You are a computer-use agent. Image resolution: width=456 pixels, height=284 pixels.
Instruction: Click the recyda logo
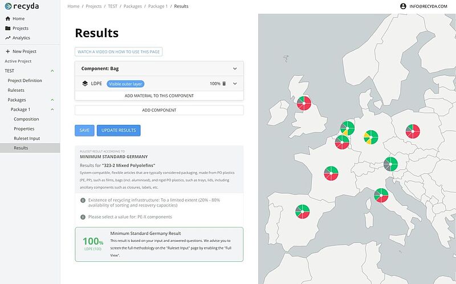pos(25,6)
